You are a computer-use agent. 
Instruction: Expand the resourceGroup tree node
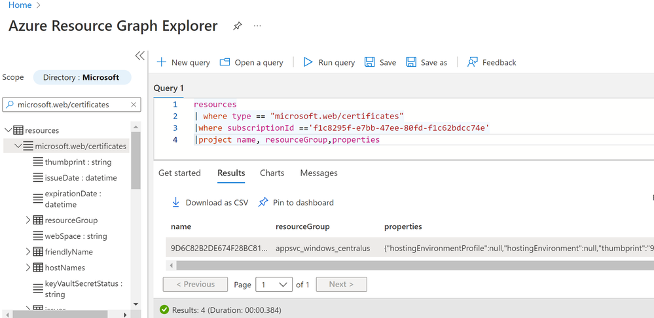pos(28,220)
